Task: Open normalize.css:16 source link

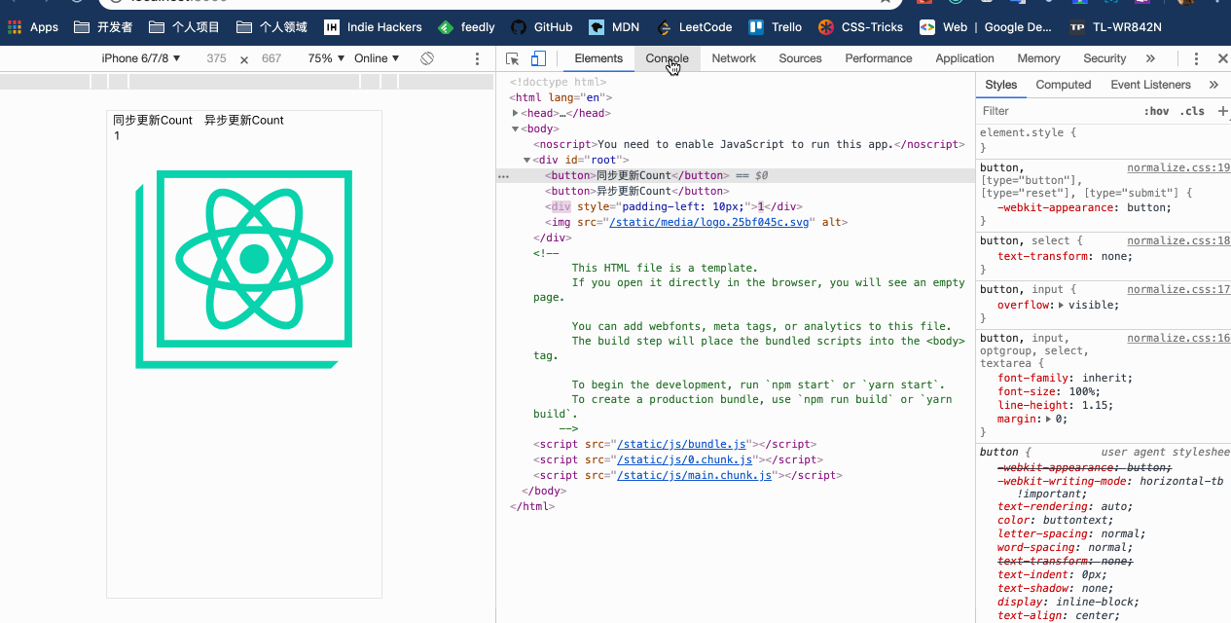Action: click(x=1178, y=338)
